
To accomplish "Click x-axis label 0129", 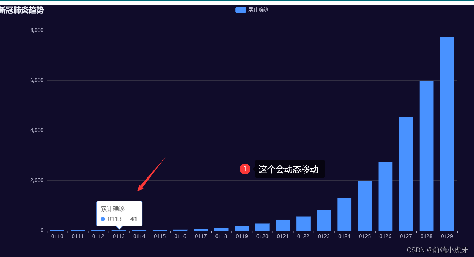I will (x=447, y=236).
